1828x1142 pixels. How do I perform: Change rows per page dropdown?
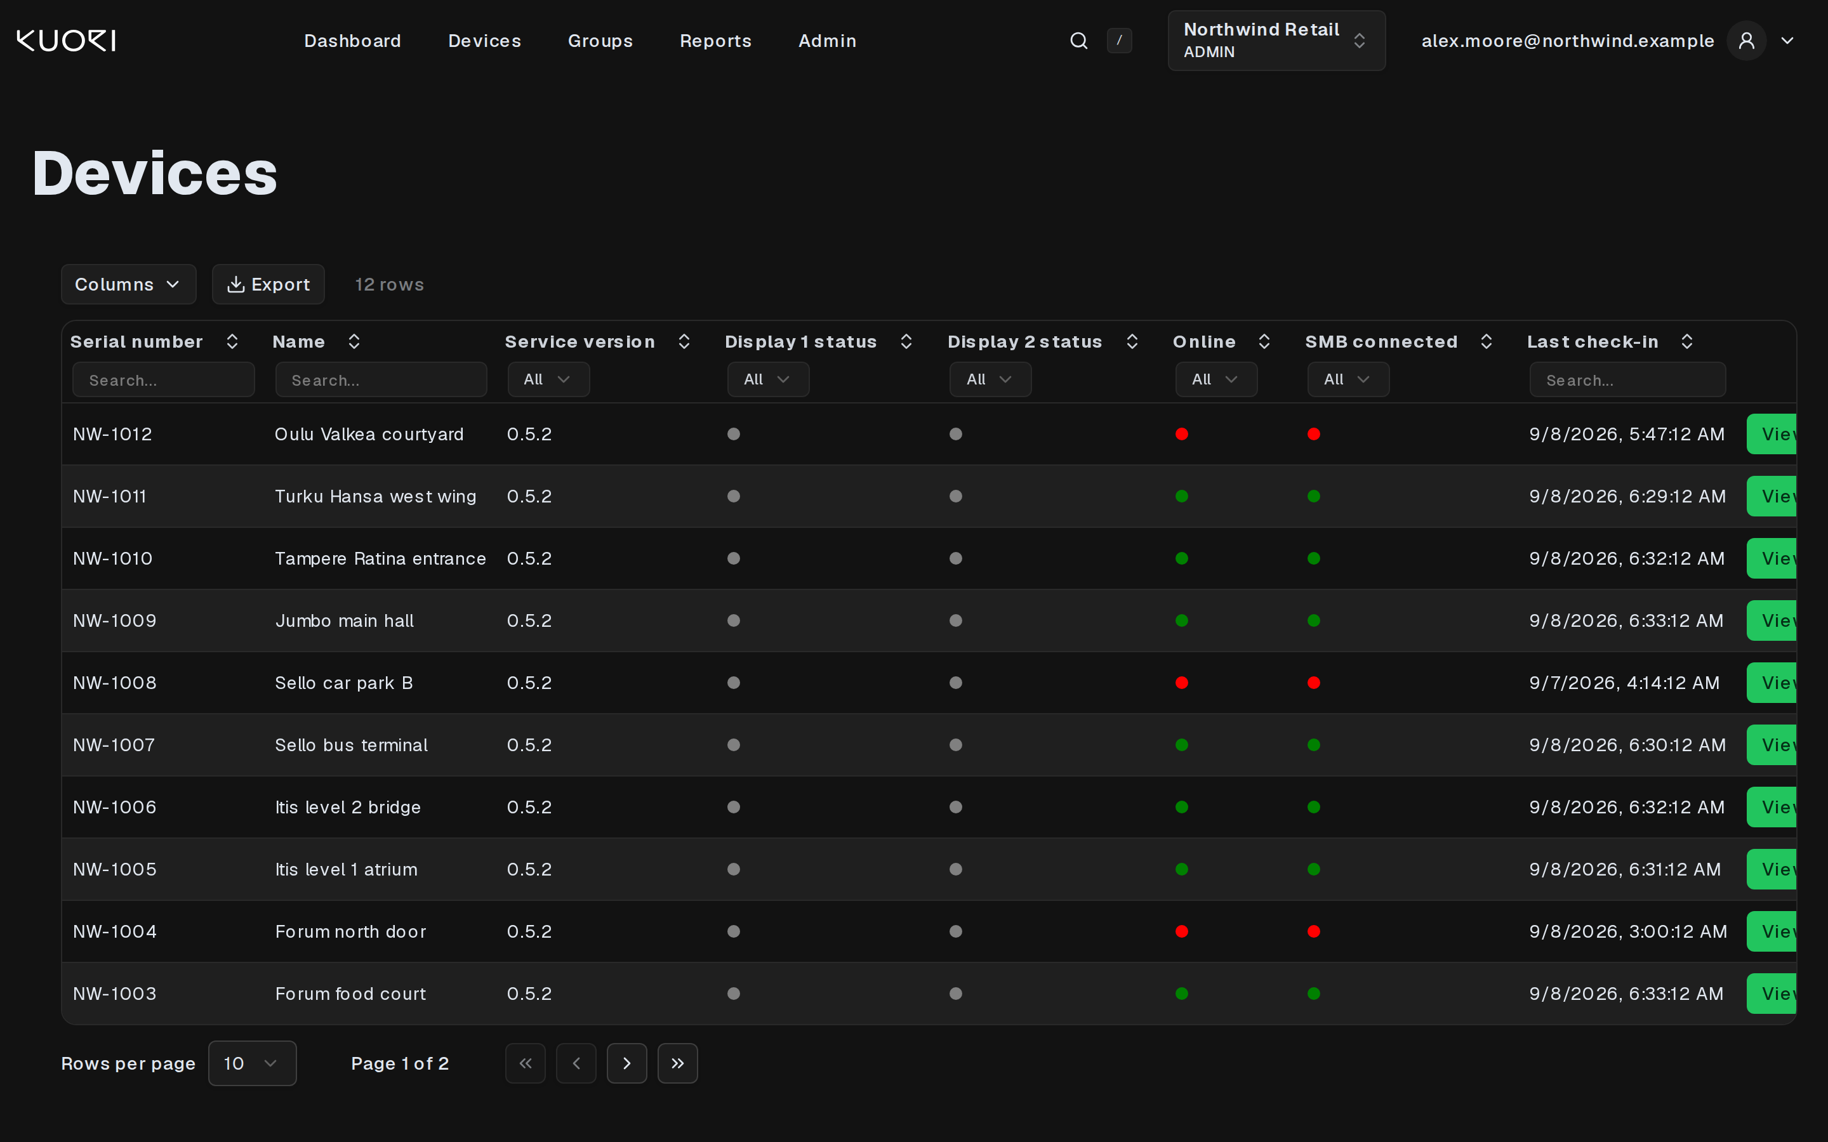pyautogui.click(x=252, y=1063)
